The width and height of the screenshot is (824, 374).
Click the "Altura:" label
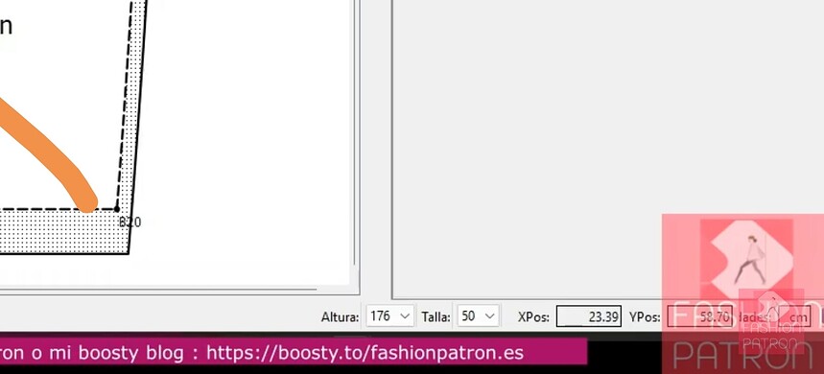click(x=340, y=317)
